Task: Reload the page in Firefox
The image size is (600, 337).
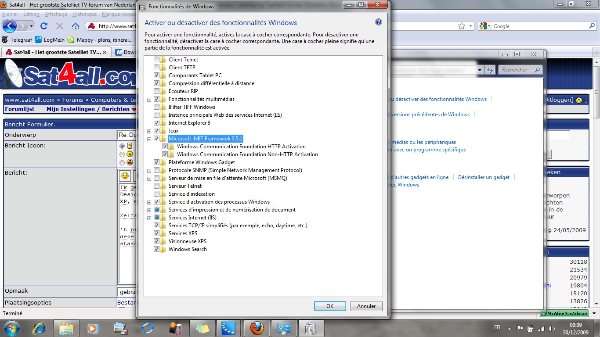Action: coord(44,26)
